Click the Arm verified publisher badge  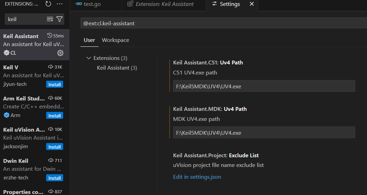tap(7, 115)
